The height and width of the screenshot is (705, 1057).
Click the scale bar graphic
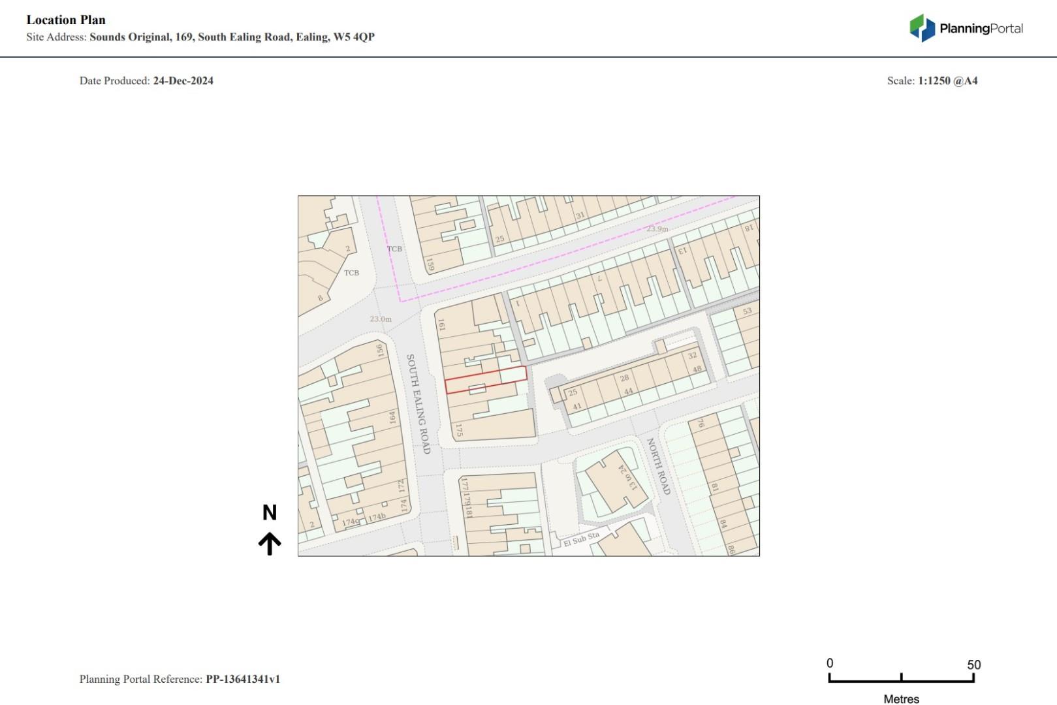[x=901, y=678]
